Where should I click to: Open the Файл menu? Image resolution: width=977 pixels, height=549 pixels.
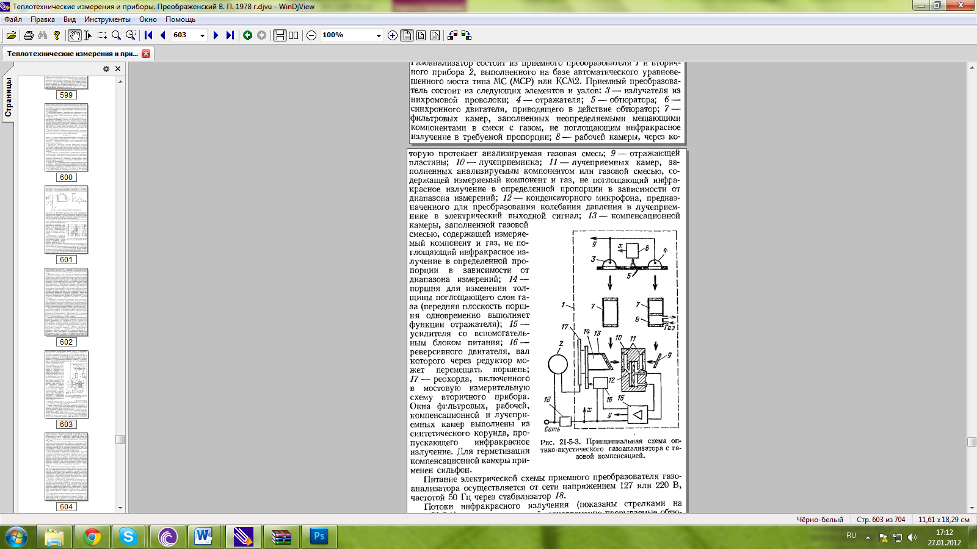point(13,20)
